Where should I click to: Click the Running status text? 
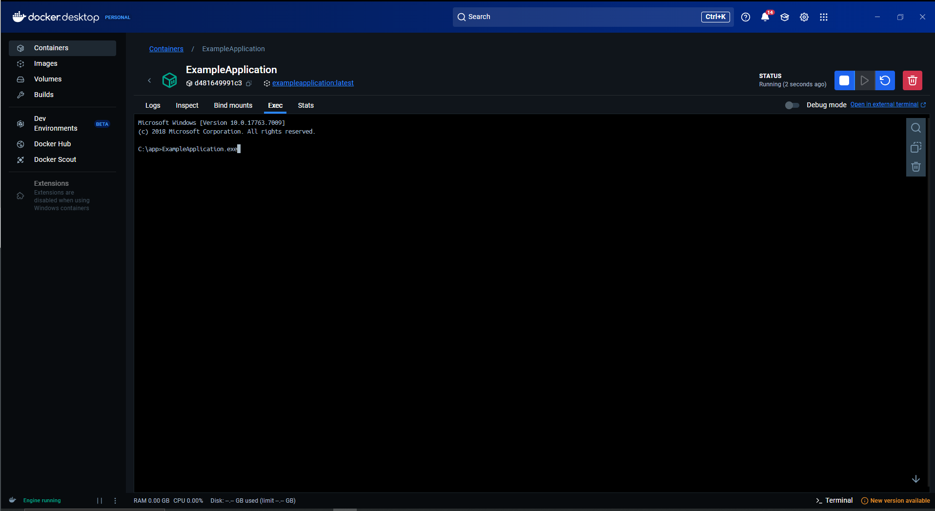point(793,84)
